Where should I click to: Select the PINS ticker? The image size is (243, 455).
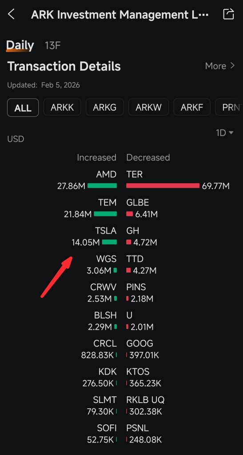[x=136, y=287]
